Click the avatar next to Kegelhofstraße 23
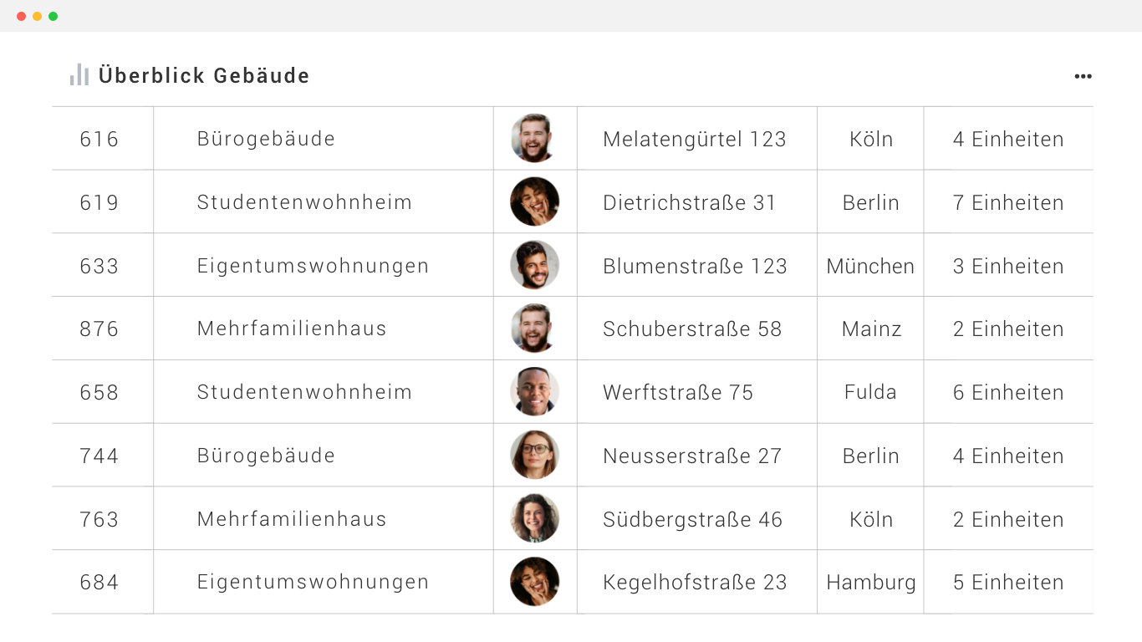 coord(534,582)
